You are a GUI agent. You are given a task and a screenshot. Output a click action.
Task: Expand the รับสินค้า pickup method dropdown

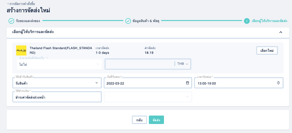click(57, 83)
